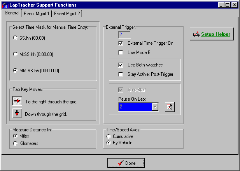The height and width of the screenshot is (171, 240).
Task: Choose Kilometers for distance measurement
Action: point(15,143)
